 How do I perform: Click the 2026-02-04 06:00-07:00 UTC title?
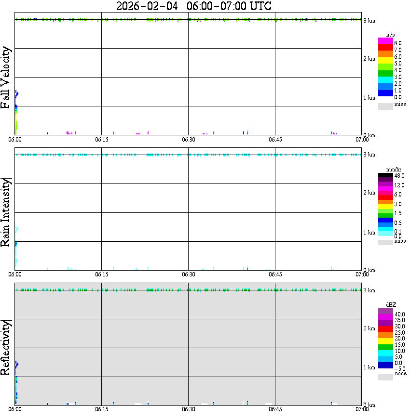pos(193,6)
